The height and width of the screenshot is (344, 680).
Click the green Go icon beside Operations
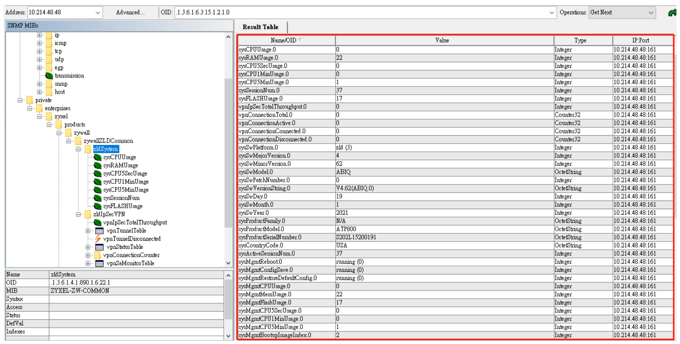point(672,13)
